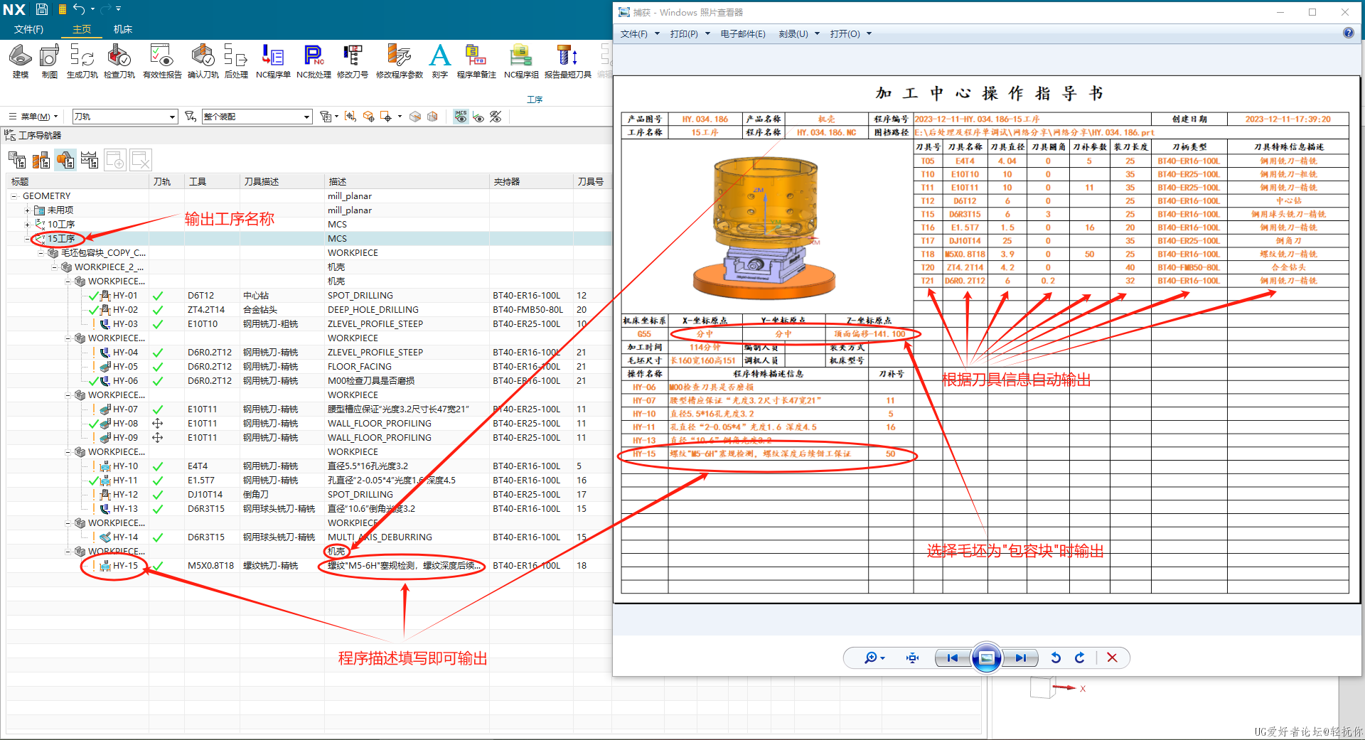This screenshot has width=1365, height=740.
Task: Collapse the WORKPIECE_2 node
Action: [x=54, y=267]
